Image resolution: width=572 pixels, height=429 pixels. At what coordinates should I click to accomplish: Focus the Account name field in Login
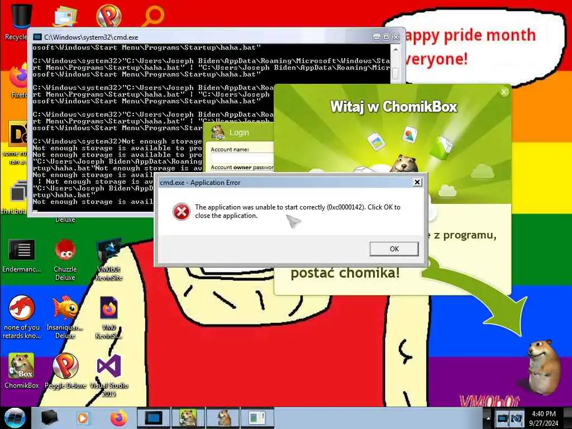click(242, 158)
